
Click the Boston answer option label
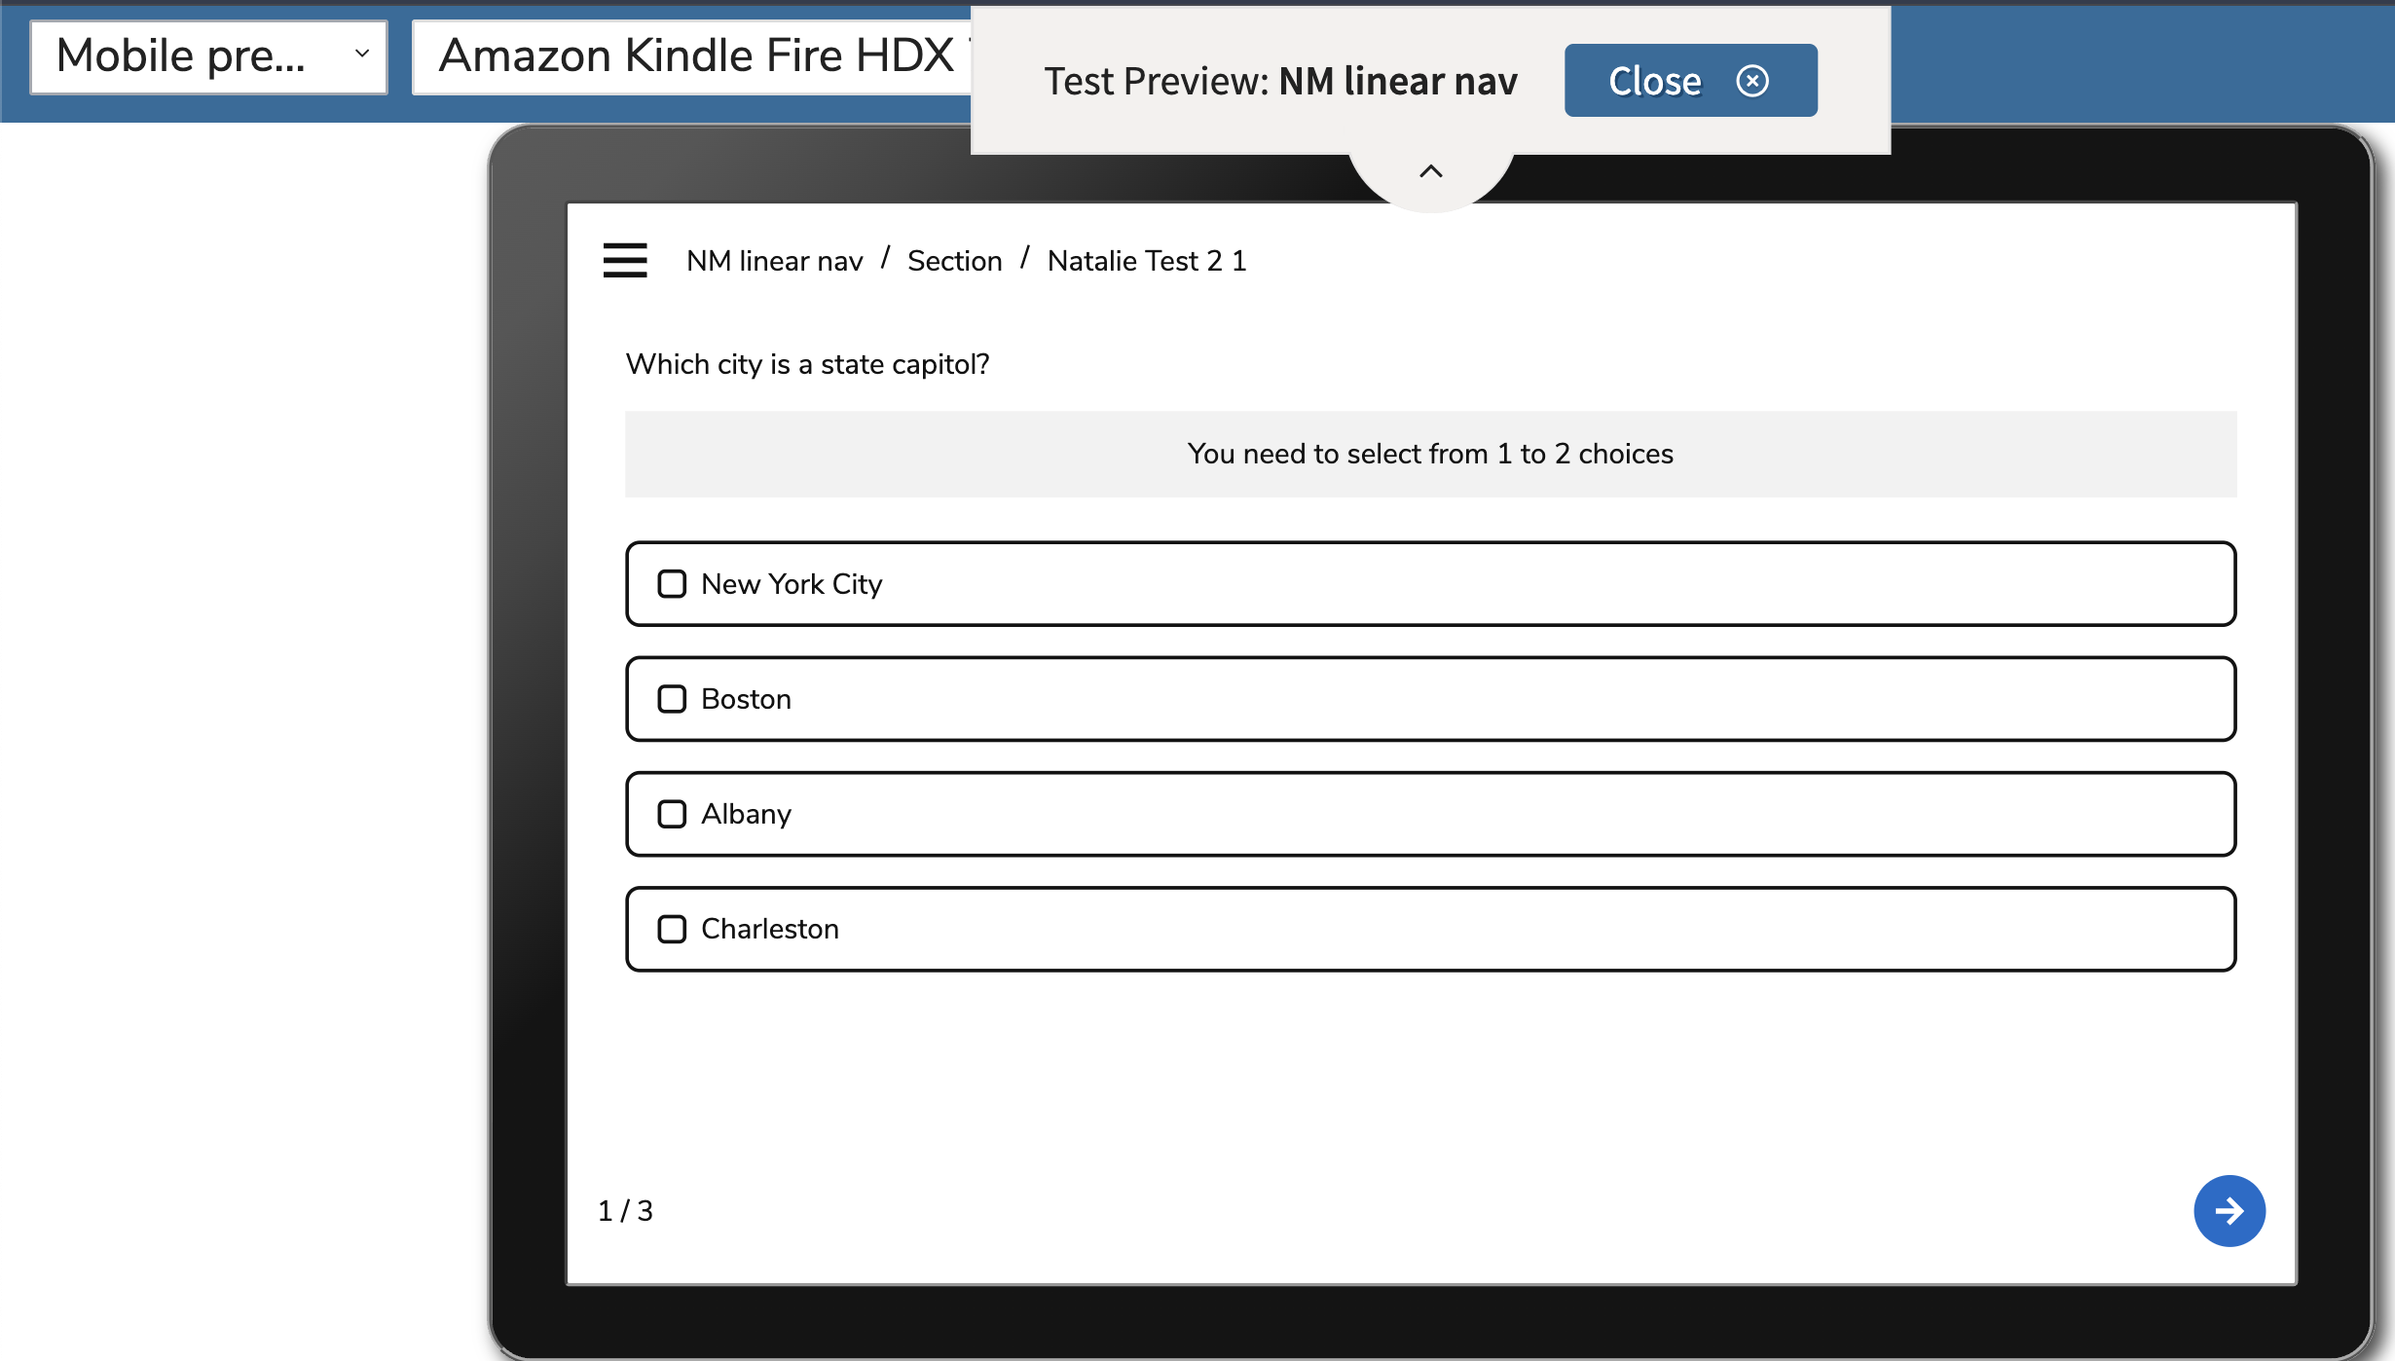pos(746,699)
